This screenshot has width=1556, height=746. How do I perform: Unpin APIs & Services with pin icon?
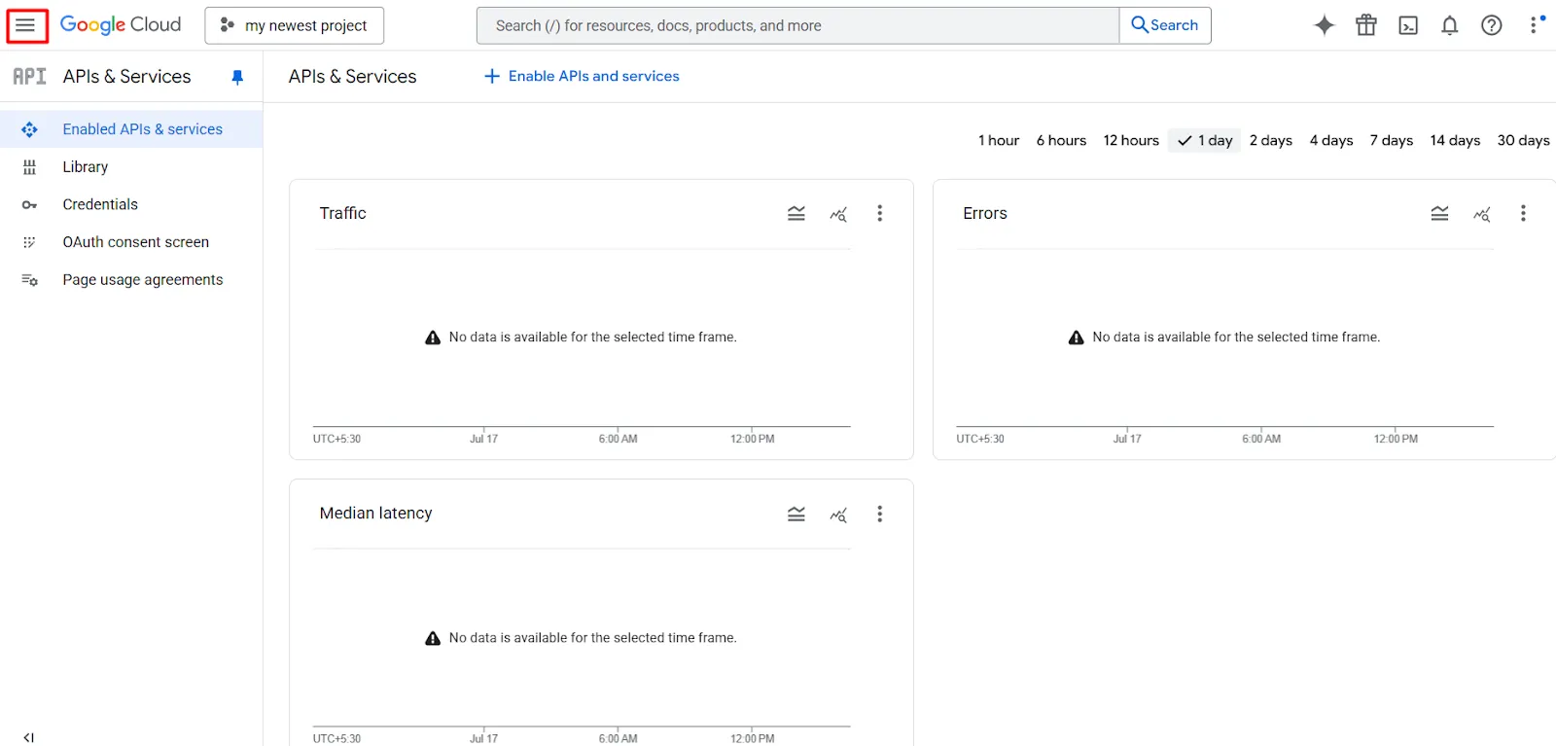click(x=237, y=78)
